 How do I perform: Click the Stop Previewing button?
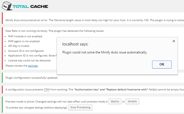coord(80,107)
